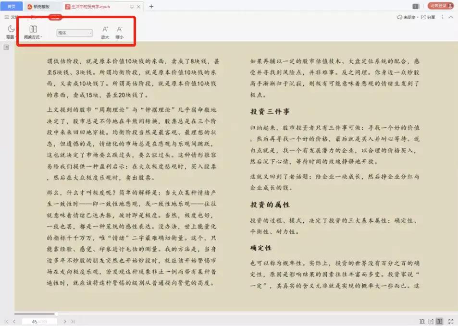Click the 缩小 shrink text icon

coord(118,30)
